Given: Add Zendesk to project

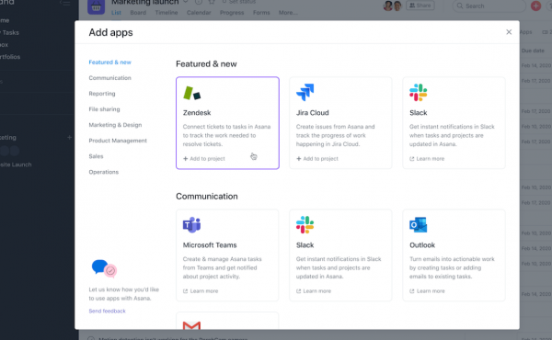Looking at the screenshot, I should (x=204, y=159).
